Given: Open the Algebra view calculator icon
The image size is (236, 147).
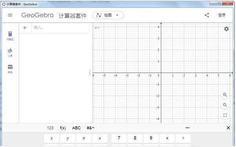Looking at the screenshot, I should 10,34.
